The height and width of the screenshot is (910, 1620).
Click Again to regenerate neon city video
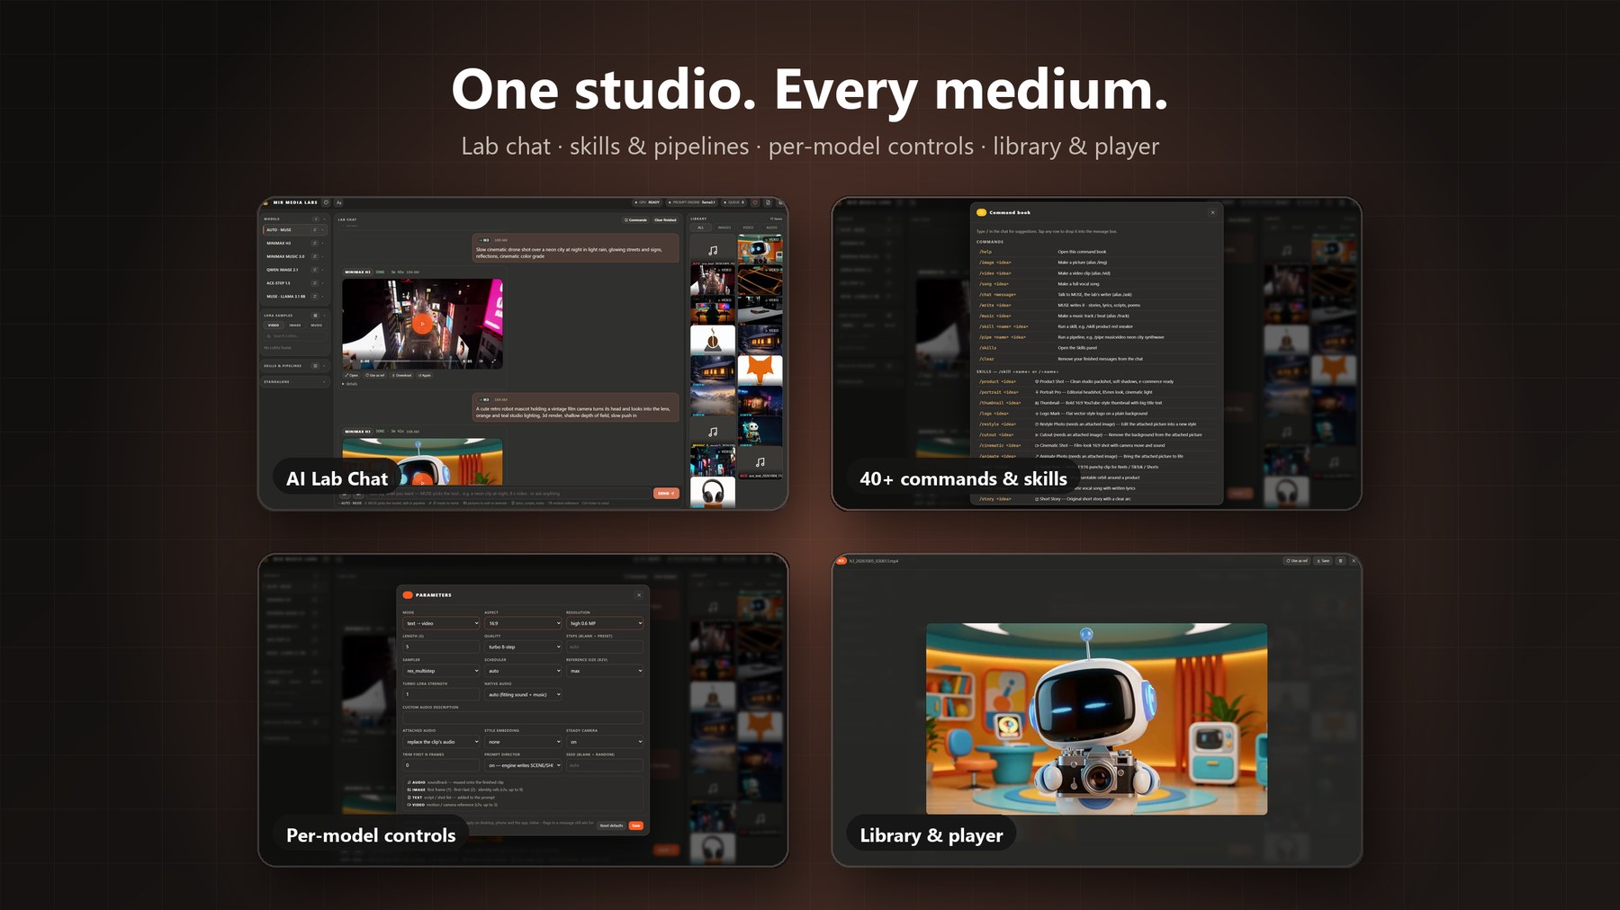(x=425, y=375)
